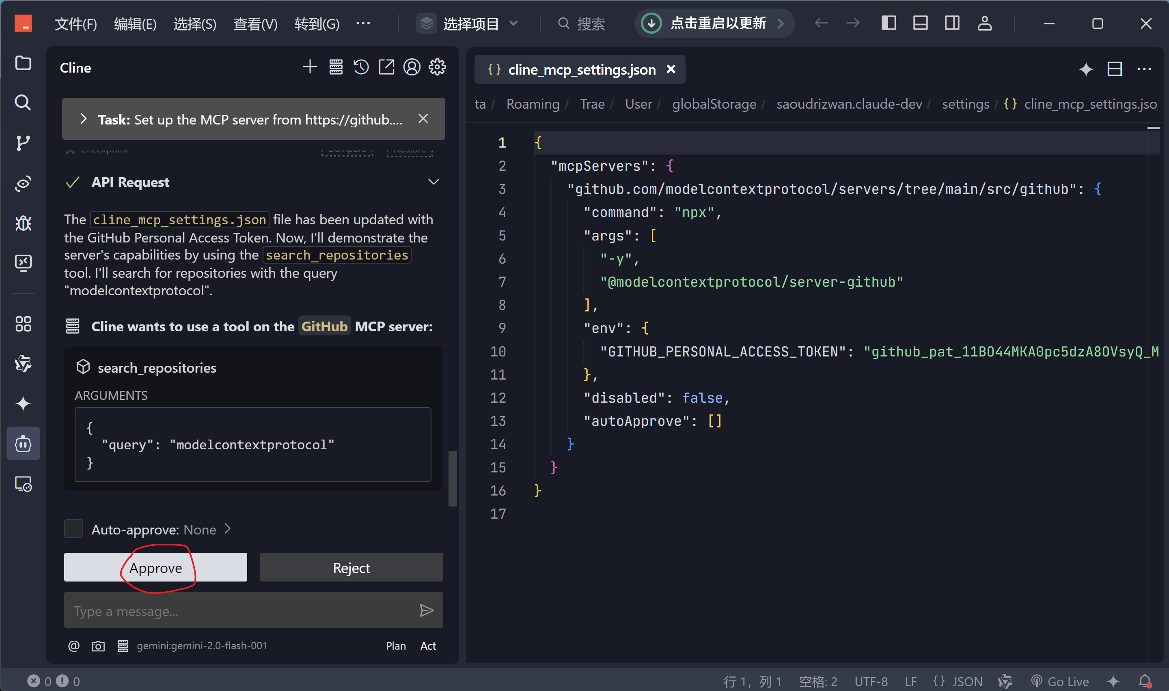
Task: Open Cline settings gear
Action: point(437,67)
